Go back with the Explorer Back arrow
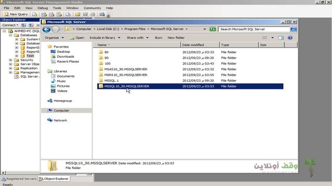The height and width of the screenshot is (186, 332). click(46, 29)
